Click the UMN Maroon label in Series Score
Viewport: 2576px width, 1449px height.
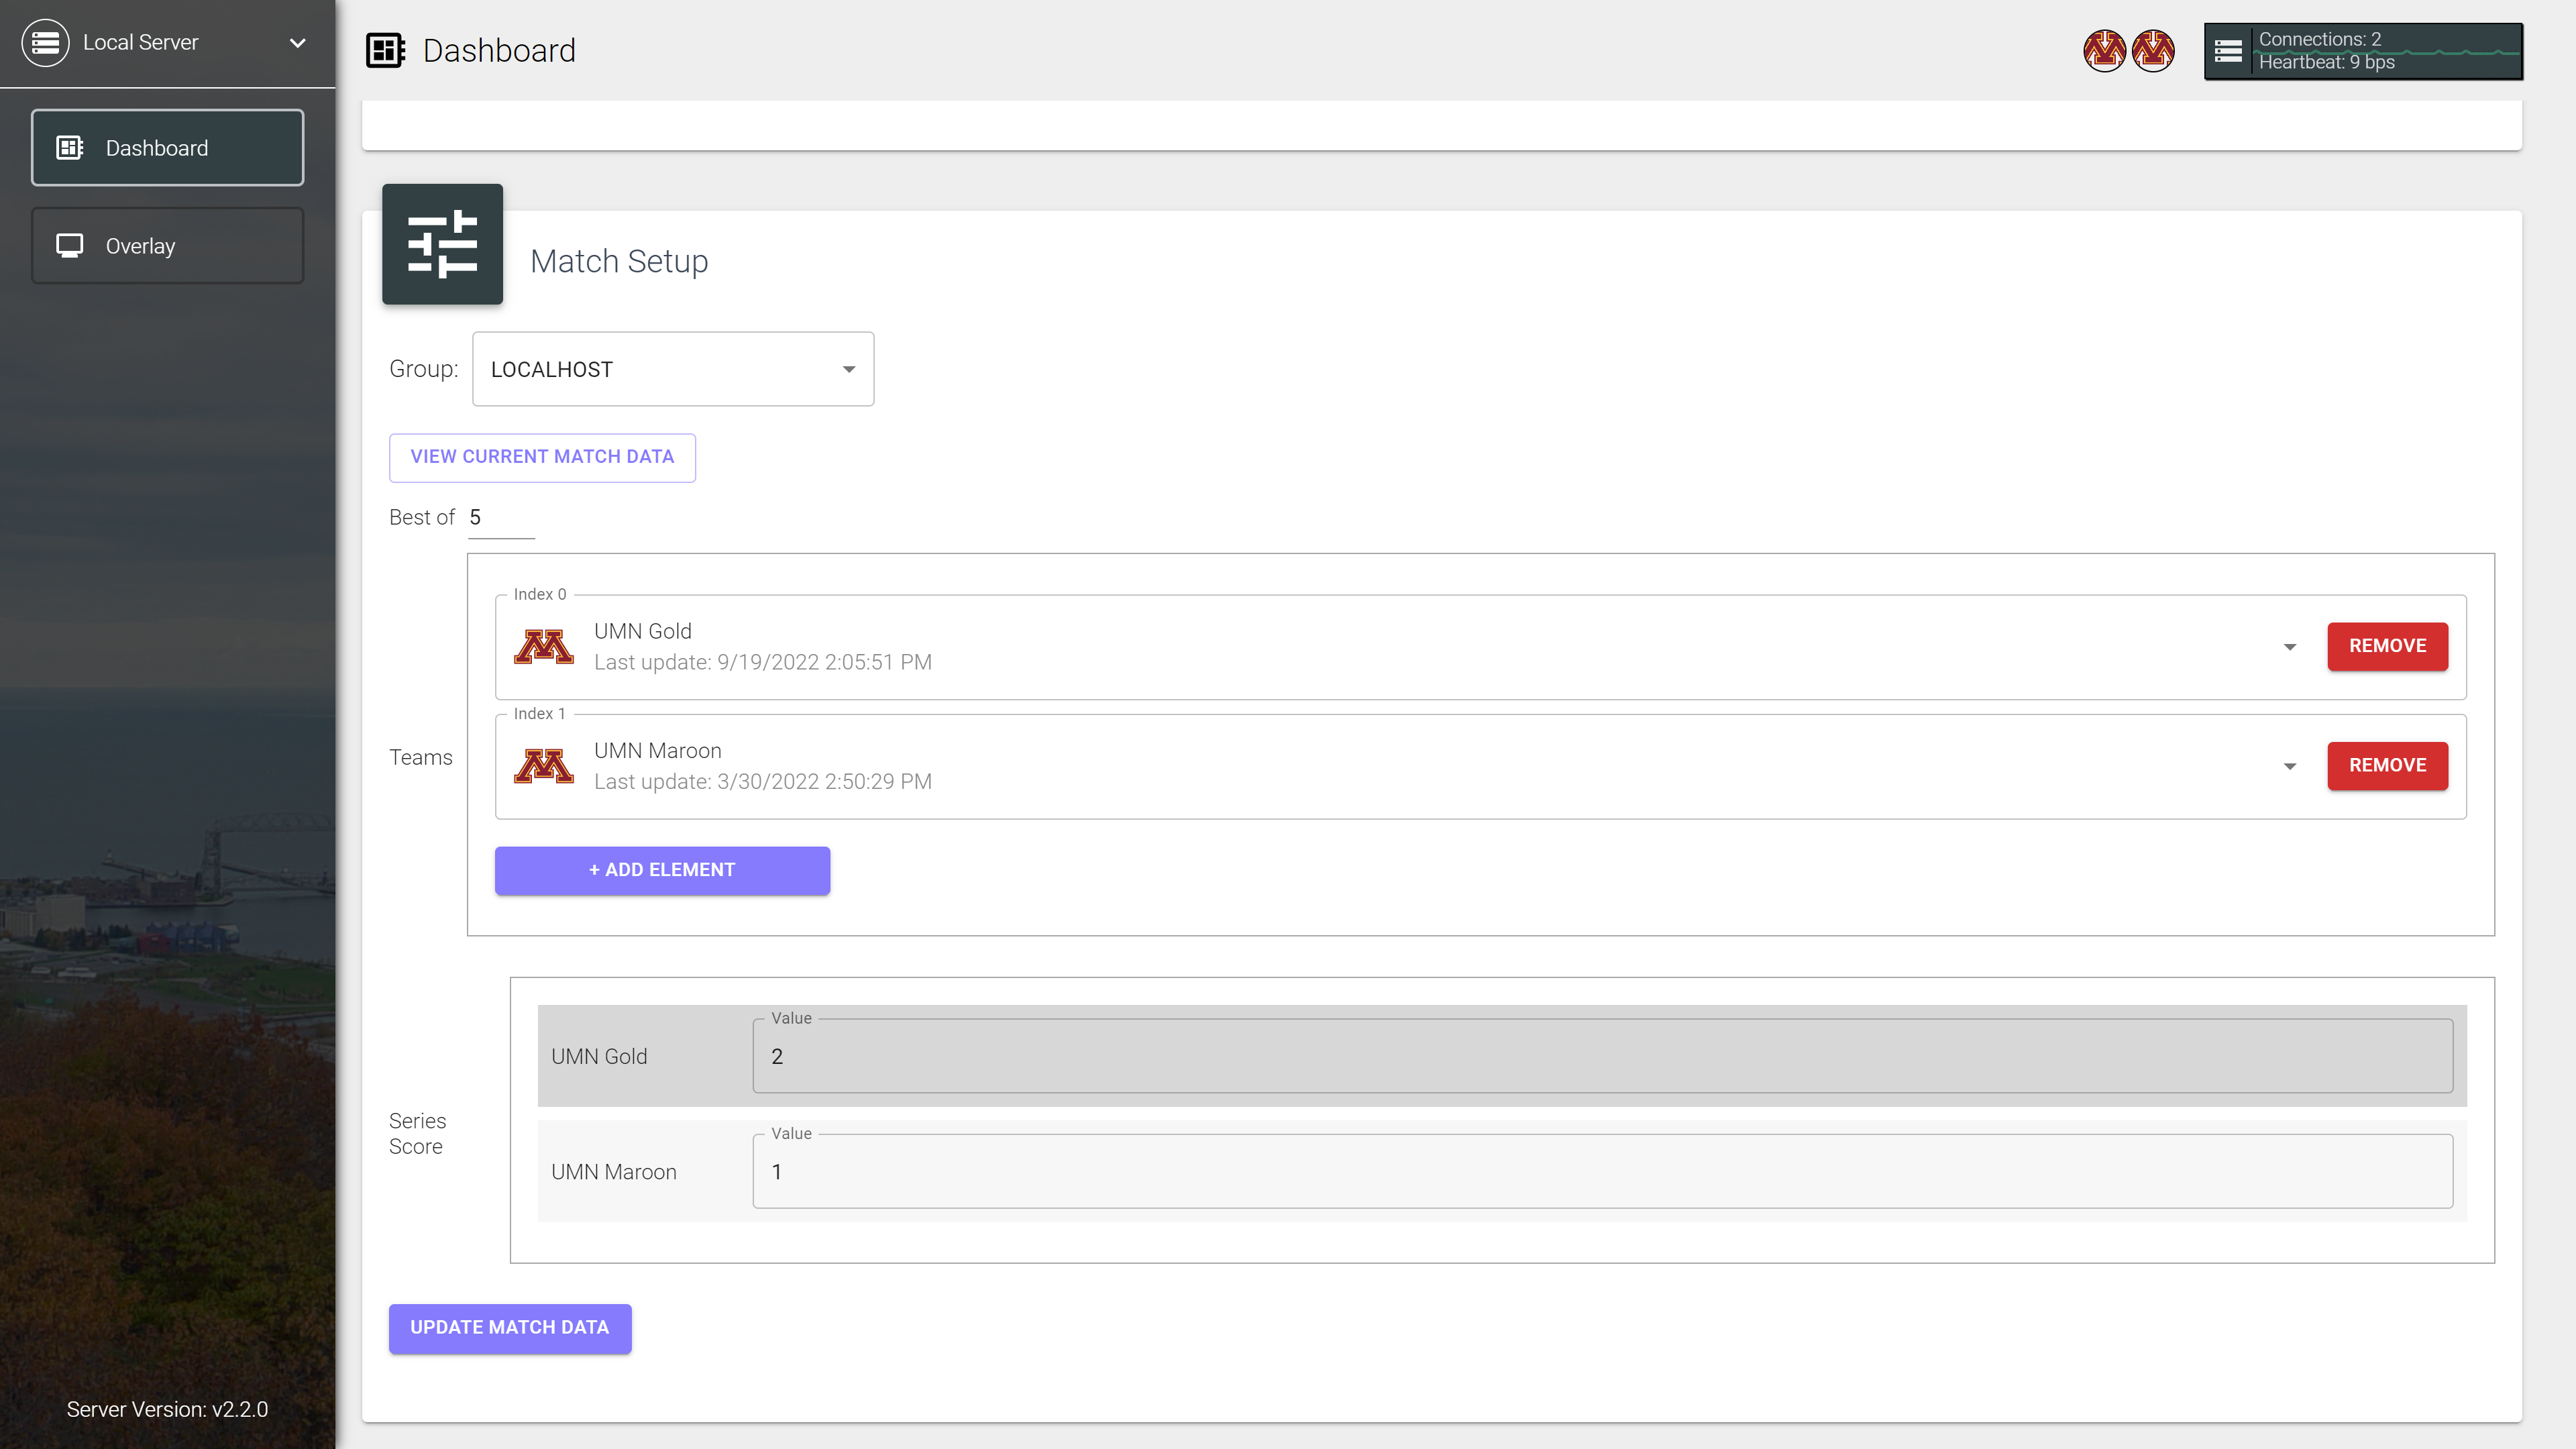pos(614,1171)
